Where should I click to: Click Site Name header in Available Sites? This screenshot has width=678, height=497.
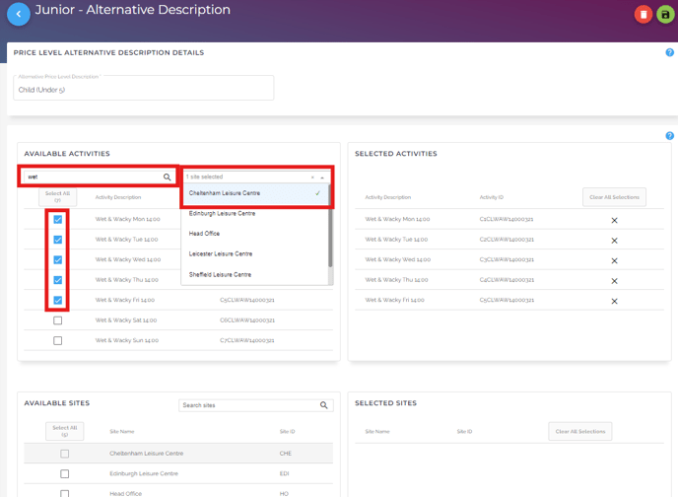click(122, 432)
